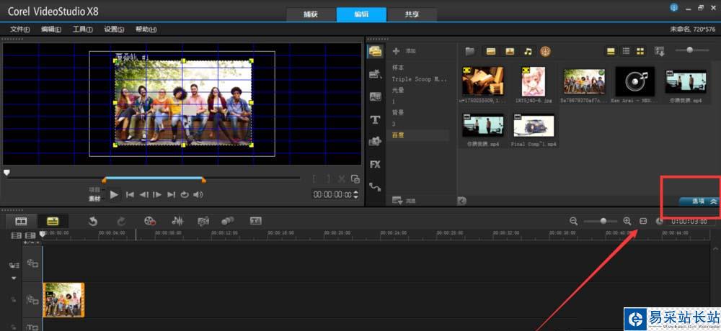Open the 设置 menu
The width and height of the screenshot is (721, 331).
coord(114,30)
